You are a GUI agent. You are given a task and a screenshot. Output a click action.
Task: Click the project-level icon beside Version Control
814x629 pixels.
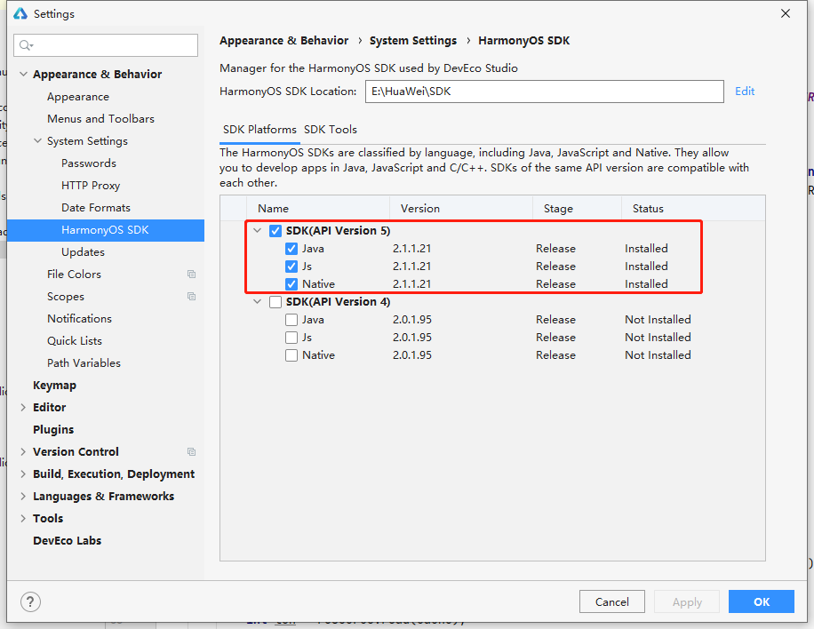tap(192, 452)
